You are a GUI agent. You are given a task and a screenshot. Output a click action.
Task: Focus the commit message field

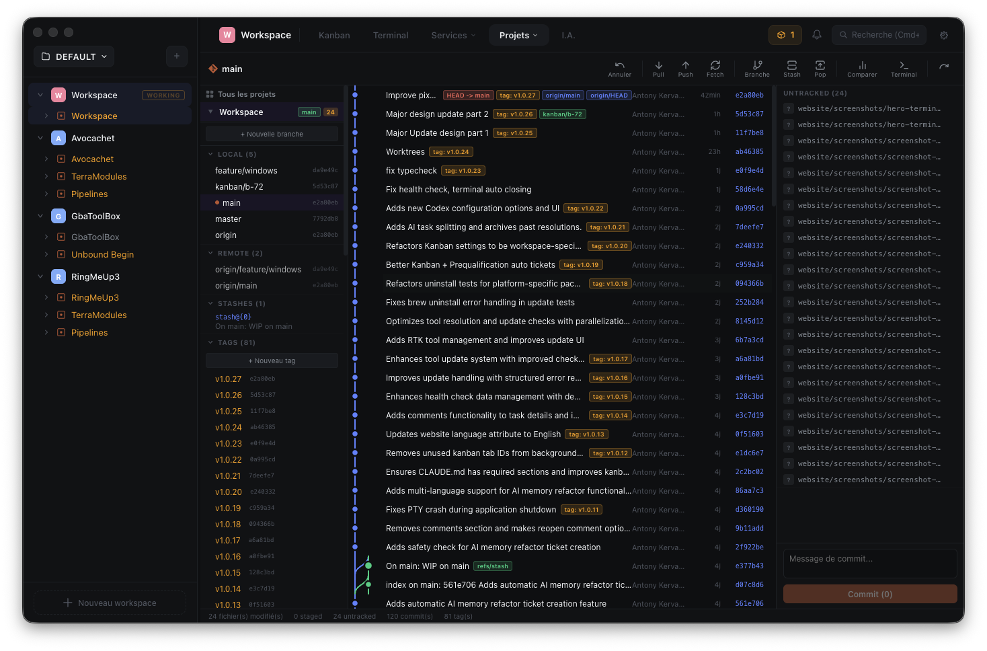pyautogui.click(x=870, y=563)
